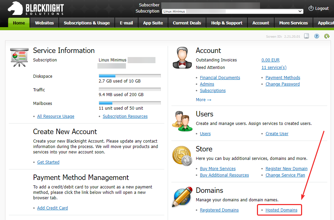The width and height of the screenshot is (334, 220).
Task: Open the Subscriptions link under Account
Action: click(x=212, y=91)
